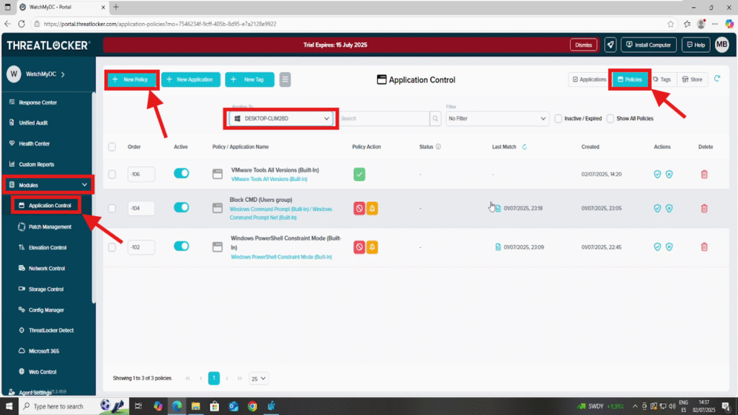738x415 pixels.
Task: Switch to the Store tab
Action: tap(693, 79)
